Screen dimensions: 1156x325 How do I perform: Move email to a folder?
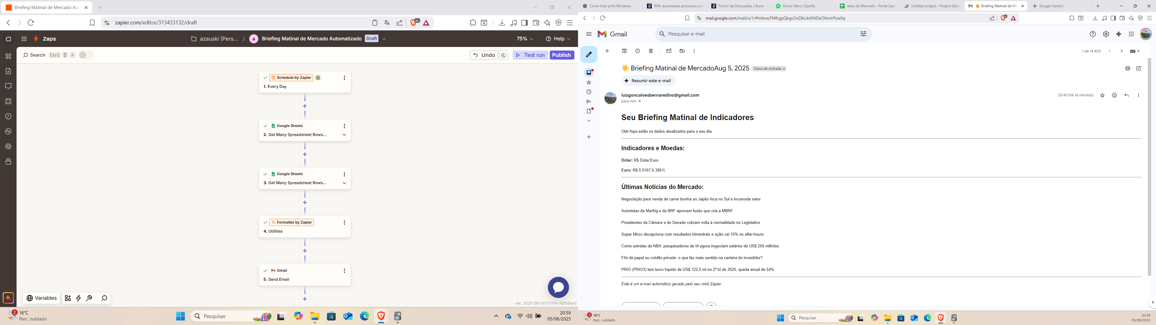tap(682, 51)
